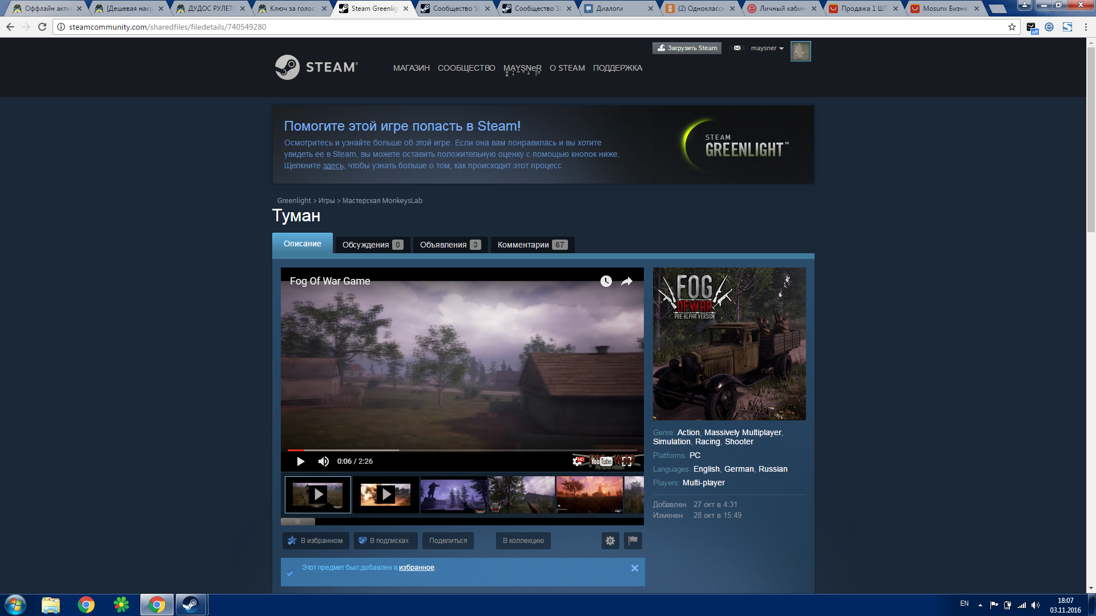This screenshot has height=616, width=1096.
Task: Click the Fog Of War Game video title
Action: [330, 281]
